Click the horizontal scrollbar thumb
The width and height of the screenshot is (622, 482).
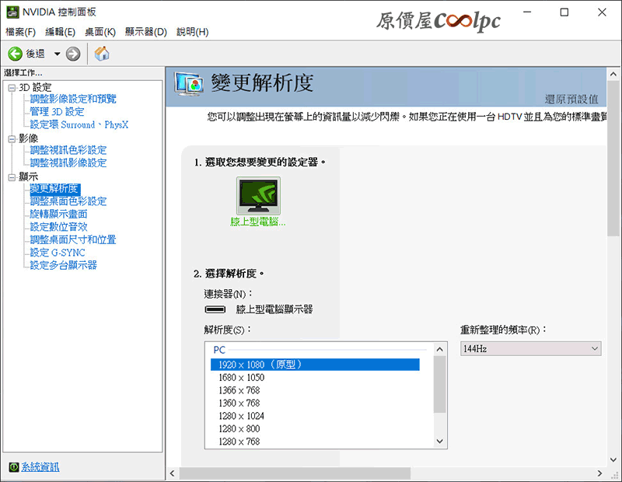pyautogui.click(x=295, y=473)
